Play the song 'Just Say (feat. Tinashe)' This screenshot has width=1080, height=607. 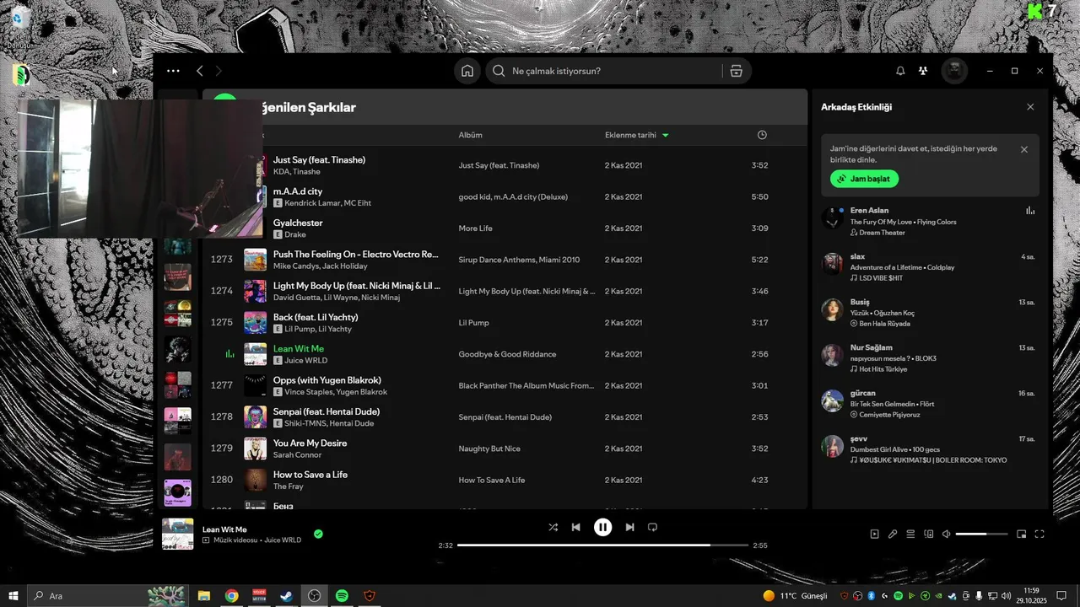pos(319,159)
